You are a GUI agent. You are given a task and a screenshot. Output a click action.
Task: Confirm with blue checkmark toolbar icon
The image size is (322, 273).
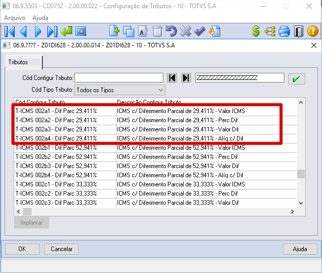(x=200, y=32)
